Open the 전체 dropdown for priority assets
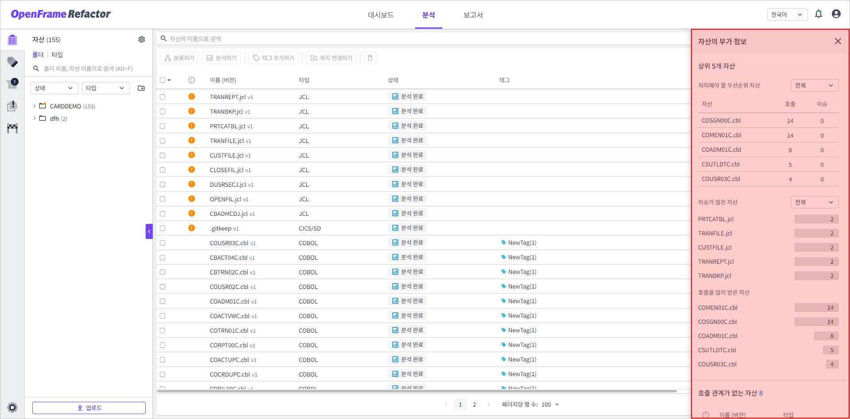This screenshot has width=850, height=419. [x=815, y=85]
